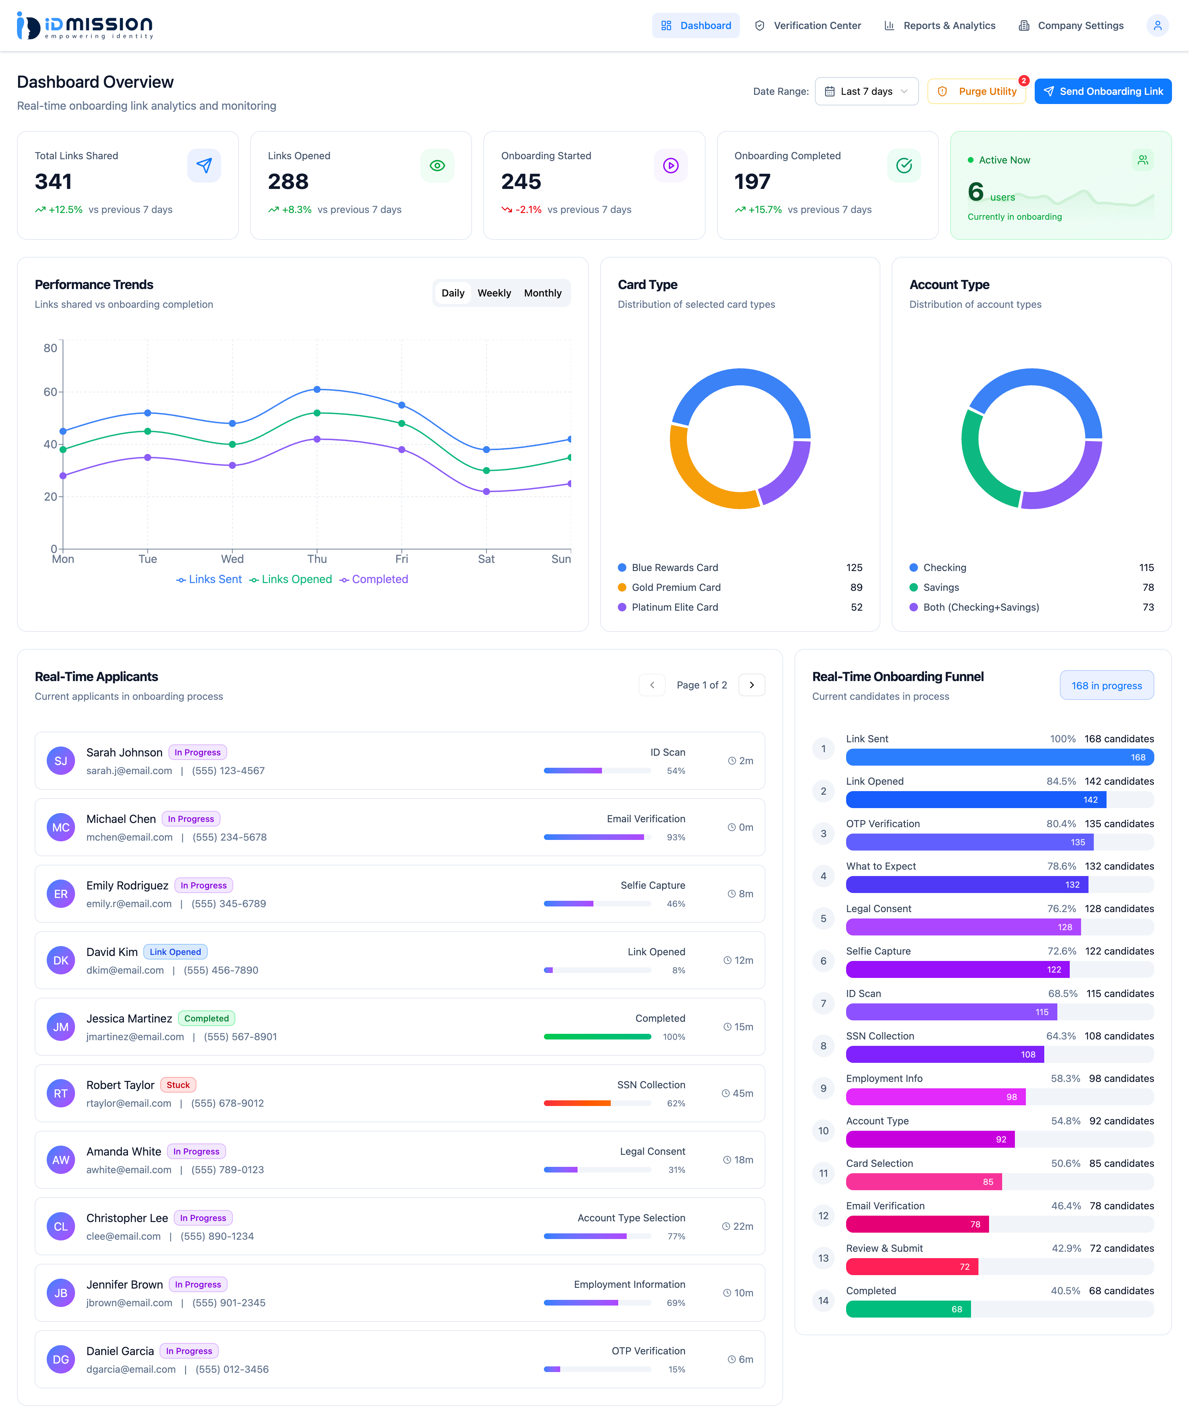Viewport: 1189px width, 1423px height.
Task: Click Christopher Lee's CL avatar
Action: (x=61, y=1227)
